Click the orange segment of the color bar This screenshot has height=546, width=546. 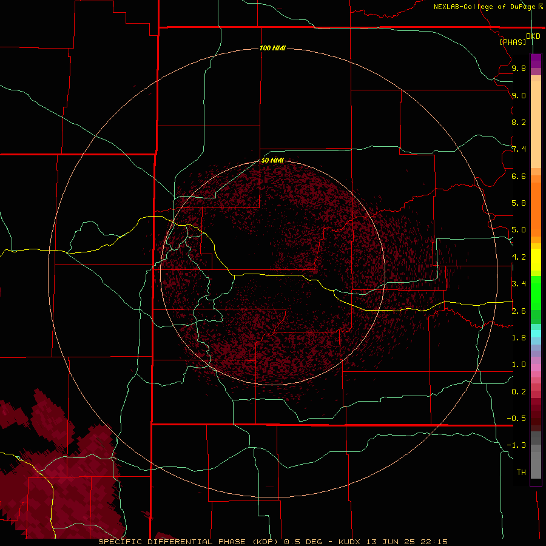536,210
